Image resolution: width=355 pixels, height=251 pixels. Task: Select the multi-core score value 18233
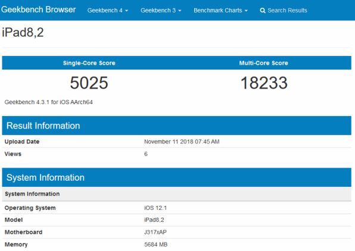click(264, 83)
